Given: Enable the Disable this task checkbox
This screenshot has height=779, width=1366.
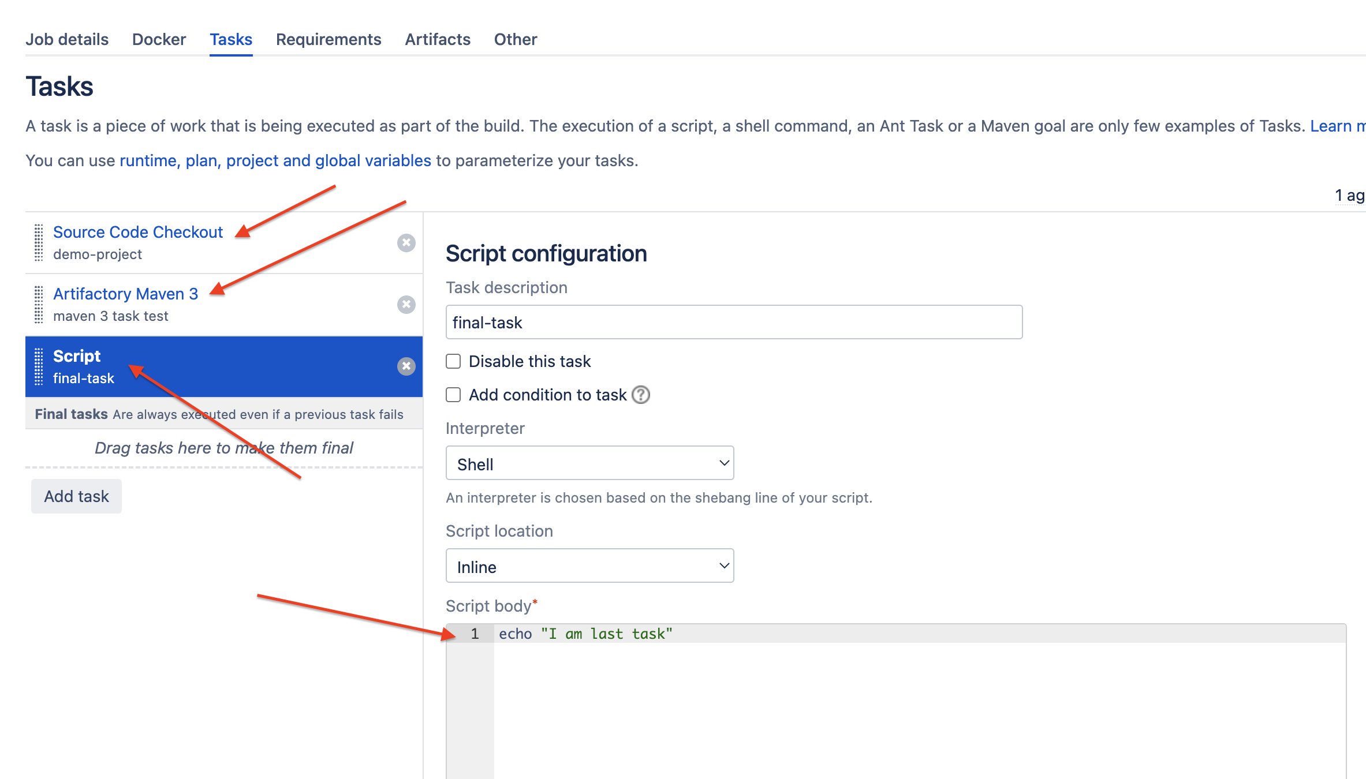Looking at the screenshot, I should point(453,361).
